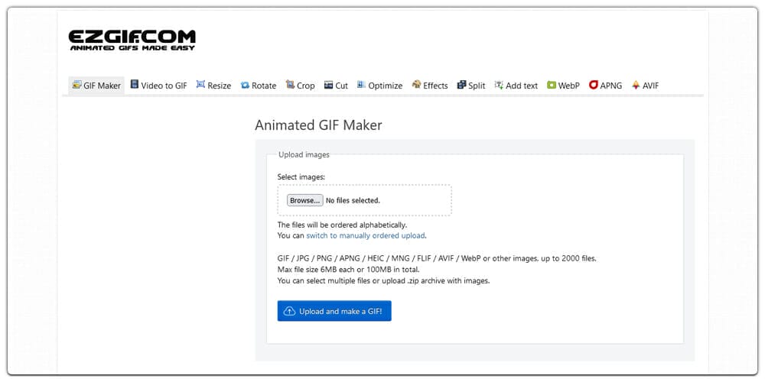Screen dimensions: 765x382
Task: Click 'The files will be ordered alphabetically.' text
Action: coord(342,225)
